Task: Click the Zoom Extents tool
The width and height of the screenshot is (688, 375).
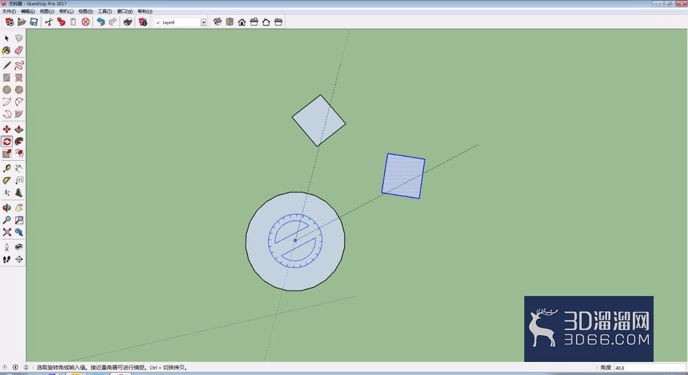Action: 7,232
